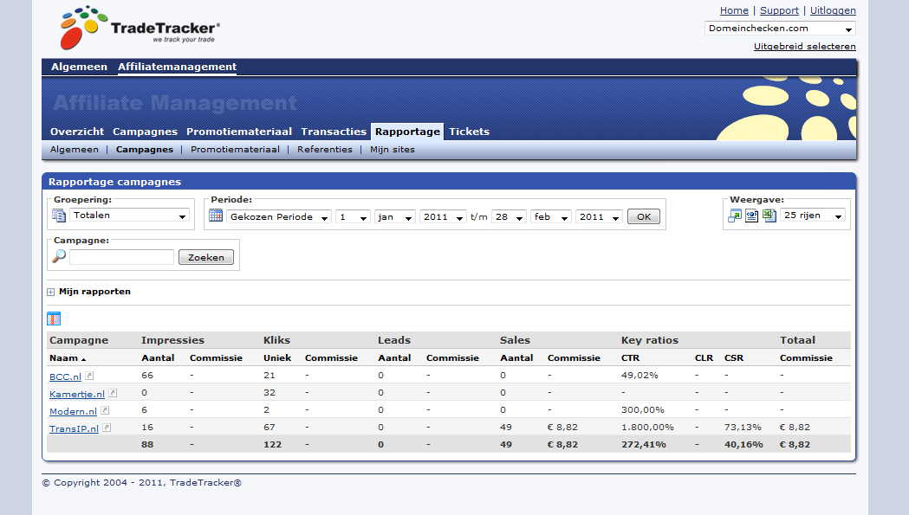This screenshot has height=515, width=909.
Task: Open the end year 2011 dropdown
Action: (x=599, y=216)
